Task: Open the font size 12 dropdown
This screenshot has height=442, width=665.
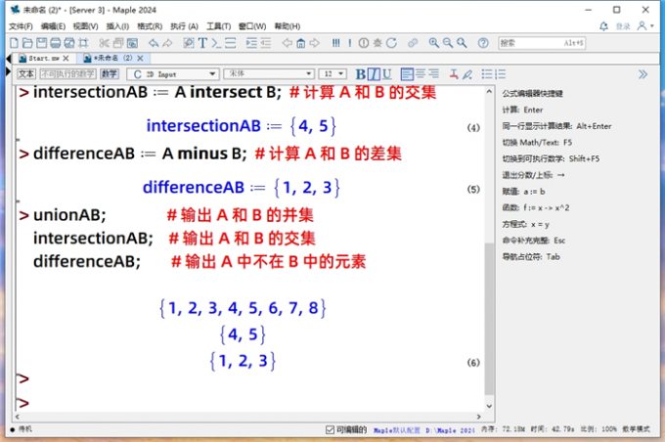Action: tap(333, 74)
